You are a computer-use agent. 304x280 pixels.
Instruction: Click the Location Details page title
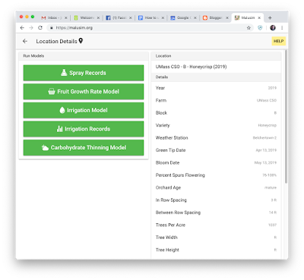tap(56, 41)
